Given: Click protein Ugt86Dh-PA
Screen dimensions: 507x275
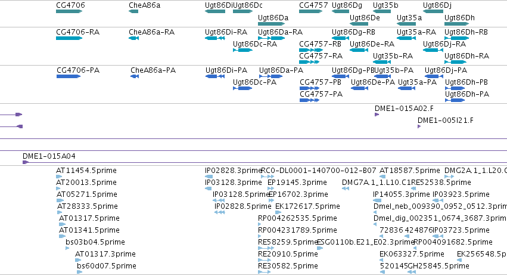Looking at the screenshot, I should pos(455,100).
